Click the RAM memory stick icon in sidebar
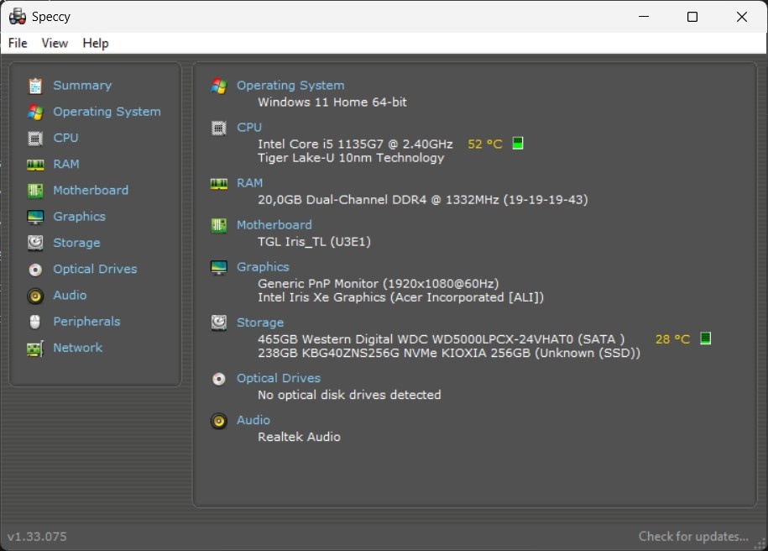Image resolution: width=768 pixels, height=551 pixels. [x=34, y=163]
